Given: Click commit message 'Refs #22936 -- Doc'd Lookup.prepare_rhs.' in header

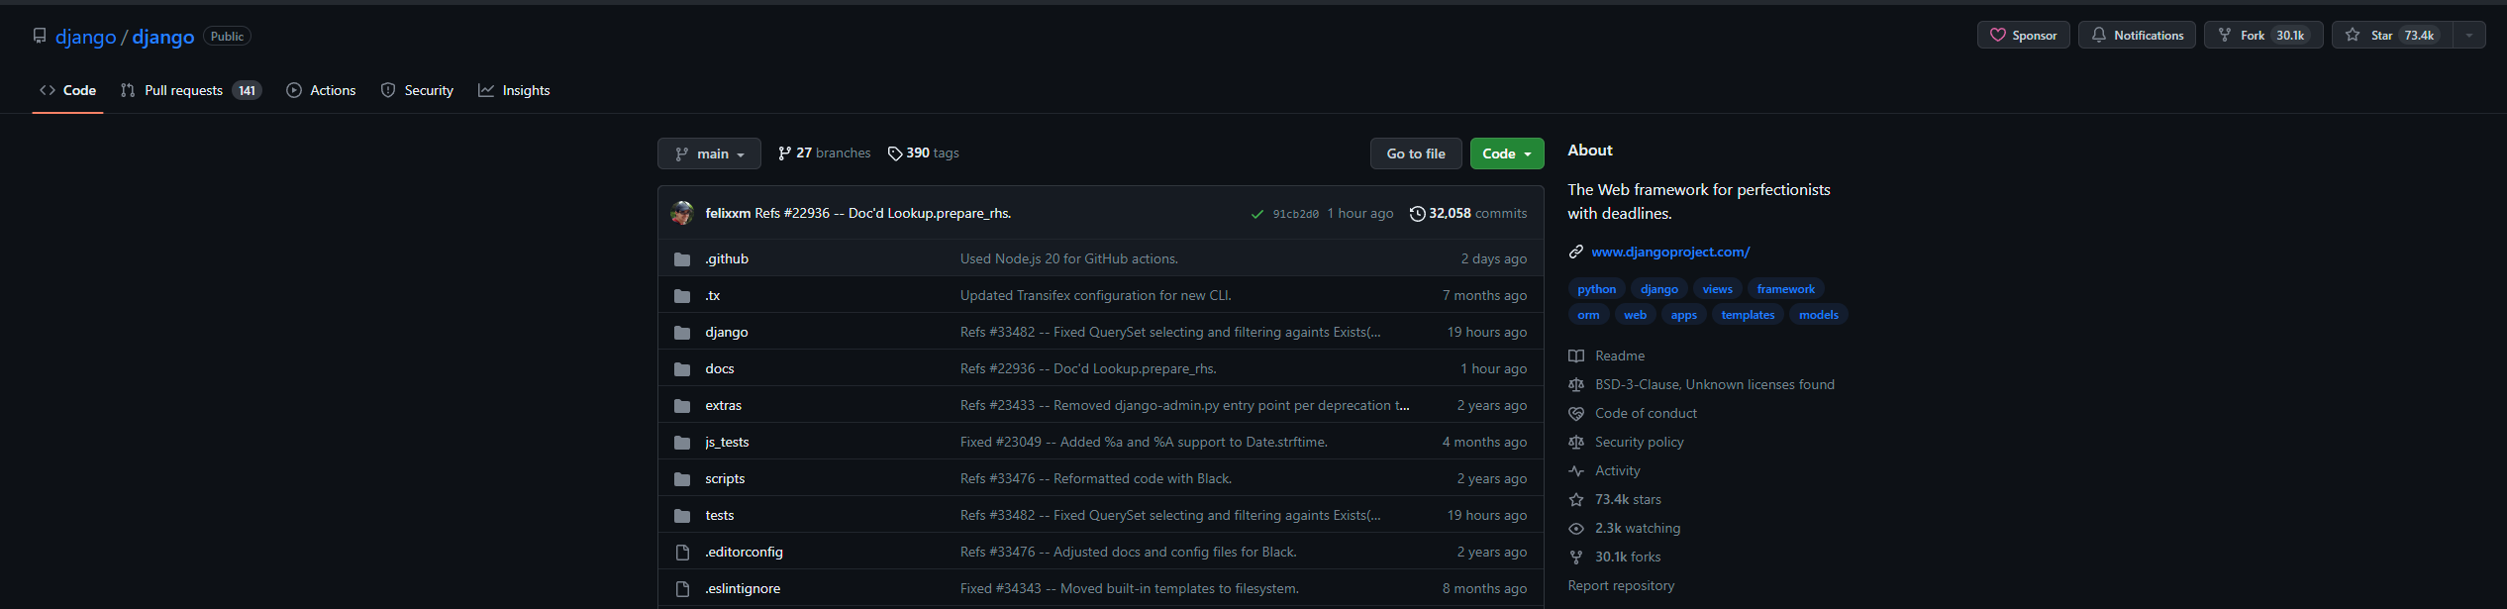Looking at the screenshot, I should pyautogui.click(x=883, y=213).
